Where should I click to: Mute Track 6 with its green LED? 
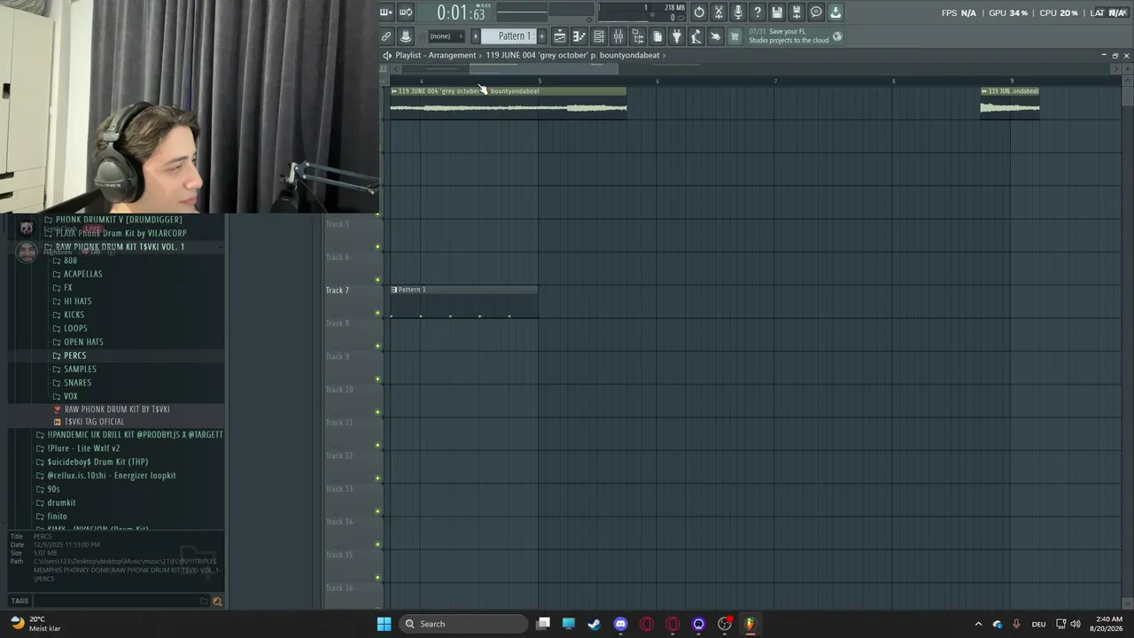tap(378, 280)
